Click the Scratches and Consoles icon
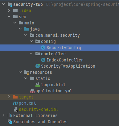 10,122
